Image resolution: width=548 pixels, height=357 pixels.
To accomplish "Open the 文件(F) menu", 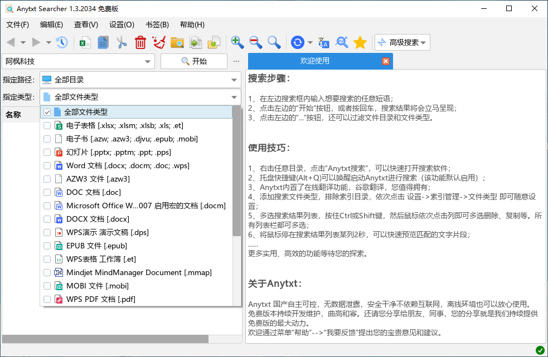I will (x=17, y=25).
